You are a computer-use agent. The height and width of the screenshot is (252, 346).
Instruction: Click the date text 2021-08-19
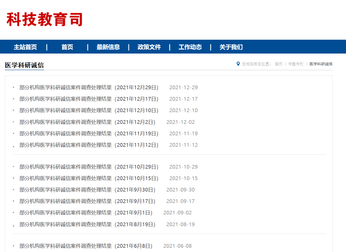(181, 224)
